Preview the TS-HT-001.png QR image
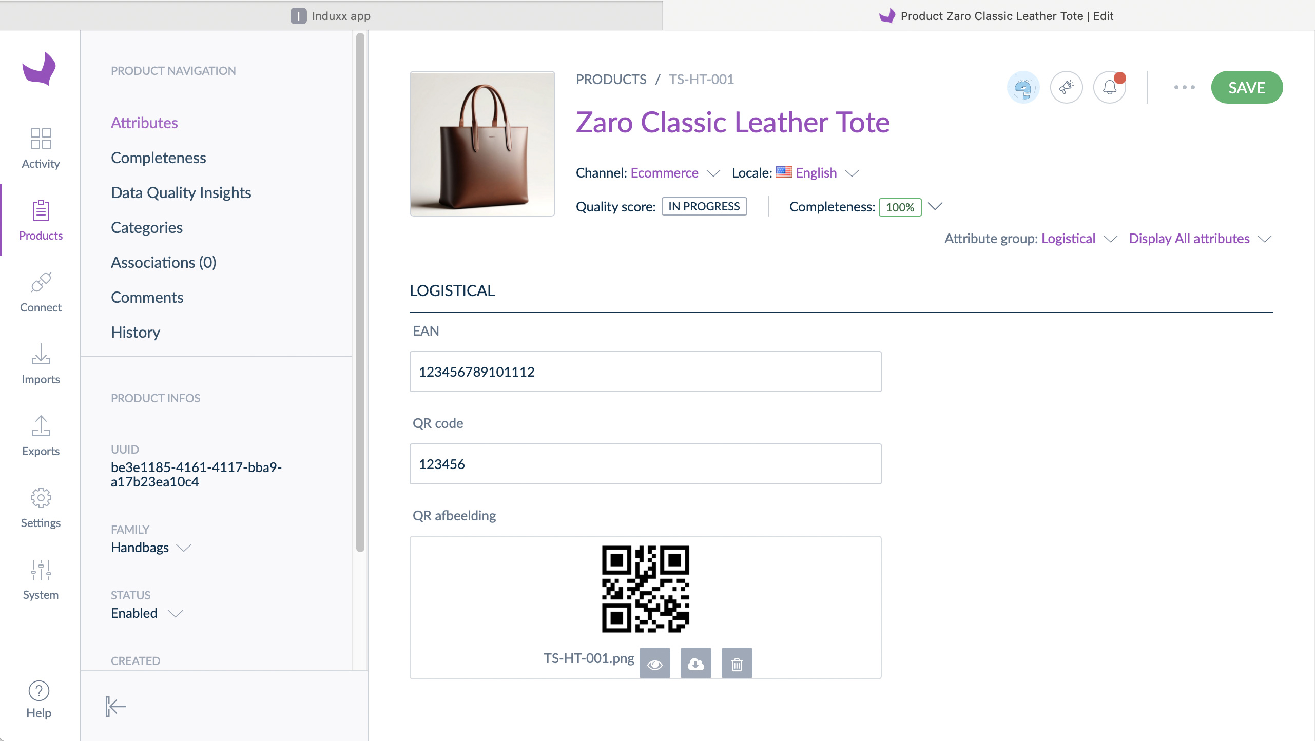 tap(655, 664)
